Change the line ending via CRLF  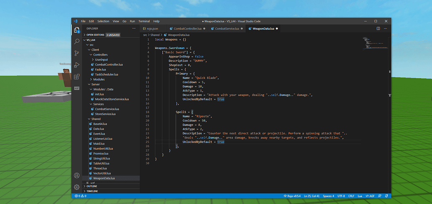point(351,196)
